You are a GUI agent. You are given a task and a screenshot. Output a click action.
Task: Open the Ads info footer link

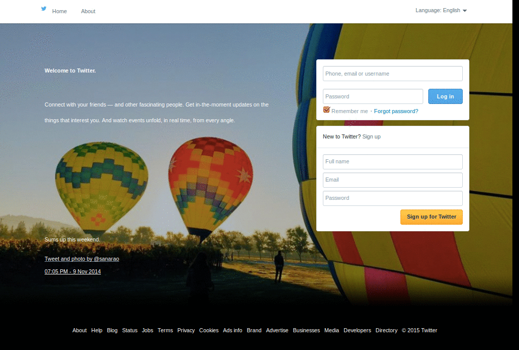point(233,330)
